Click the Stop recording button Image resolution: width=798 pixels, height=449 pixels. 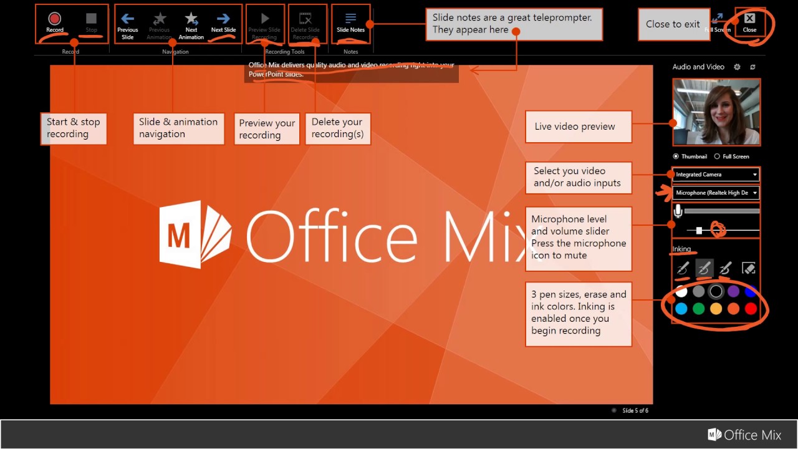(91, 22)
